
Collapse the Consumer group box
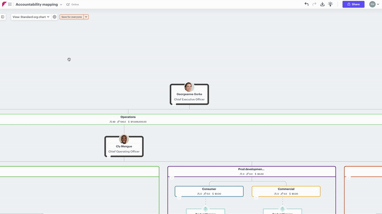point(179,197)
